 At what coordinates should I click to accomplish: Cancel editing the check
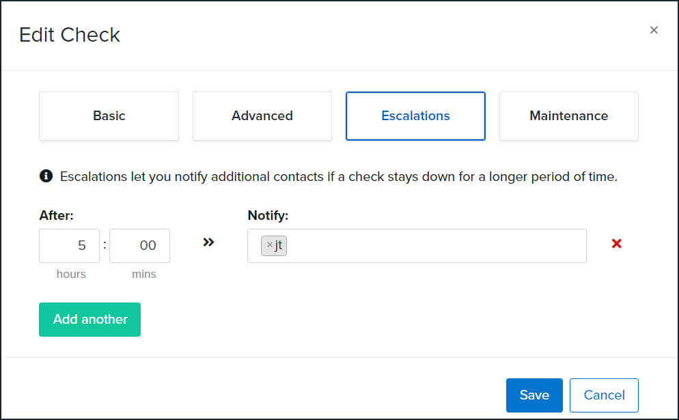click(x=604, y=395)
